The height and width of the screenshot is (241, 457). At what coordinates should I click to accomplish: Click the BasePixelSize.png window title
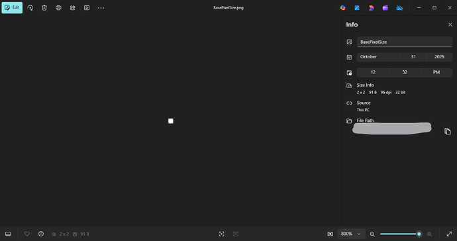tap(228, 8)
